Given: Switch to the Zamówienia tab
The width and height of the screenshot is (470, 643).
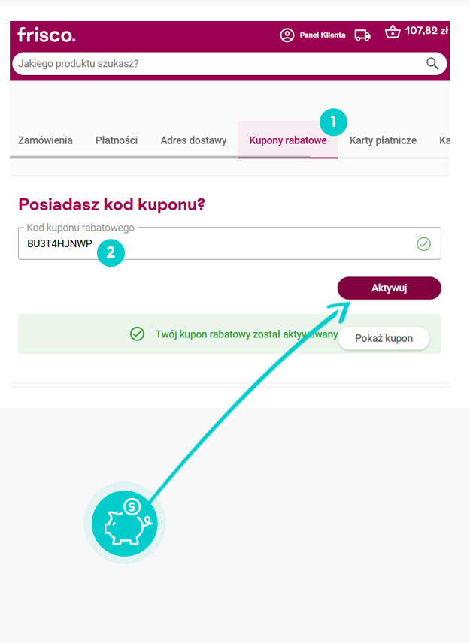Looking at the screenshot, I should [45, 140].
